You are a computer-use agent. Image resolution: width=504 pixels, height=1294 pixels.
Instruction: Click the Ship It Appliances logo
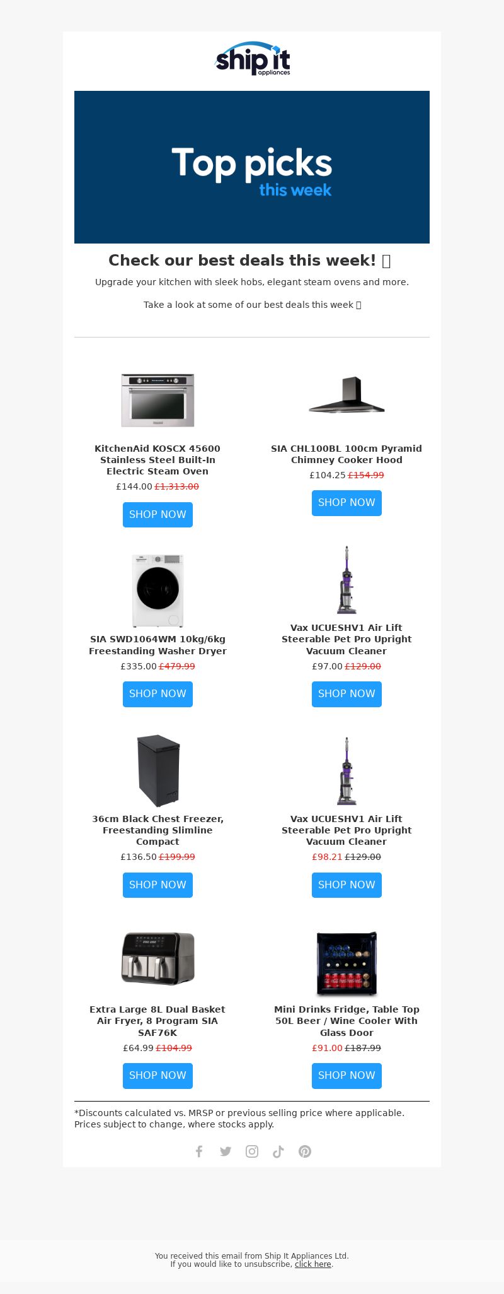tap(253, 59)
